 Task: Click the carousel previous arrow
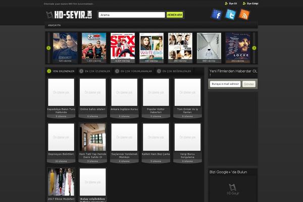coord(48,48)
